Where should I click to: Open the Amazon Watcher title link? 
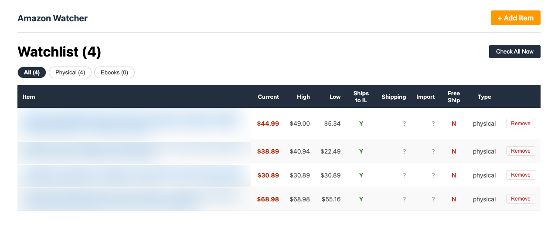click(52, 18)
